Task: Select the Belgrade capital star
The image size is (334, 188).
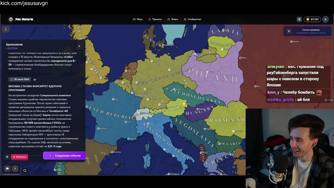Action: [205, 129]
